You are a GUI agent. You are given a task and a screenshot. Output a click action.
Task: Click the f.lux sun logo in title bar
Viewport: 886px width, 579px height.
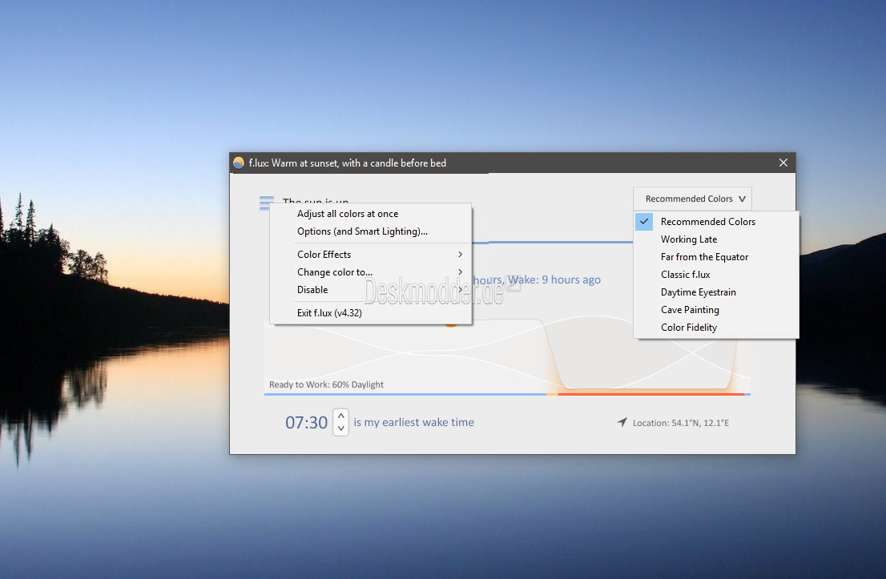point(239,163)
